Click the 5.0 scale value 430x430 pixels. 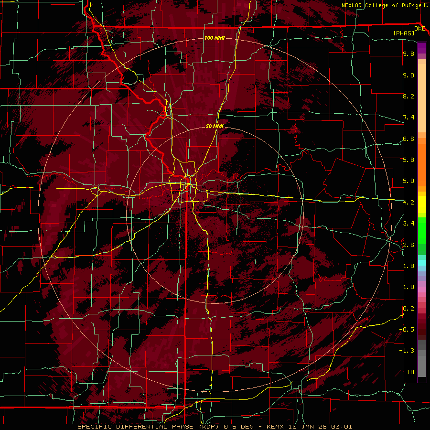pyautogui.click(x=408, y=181)
